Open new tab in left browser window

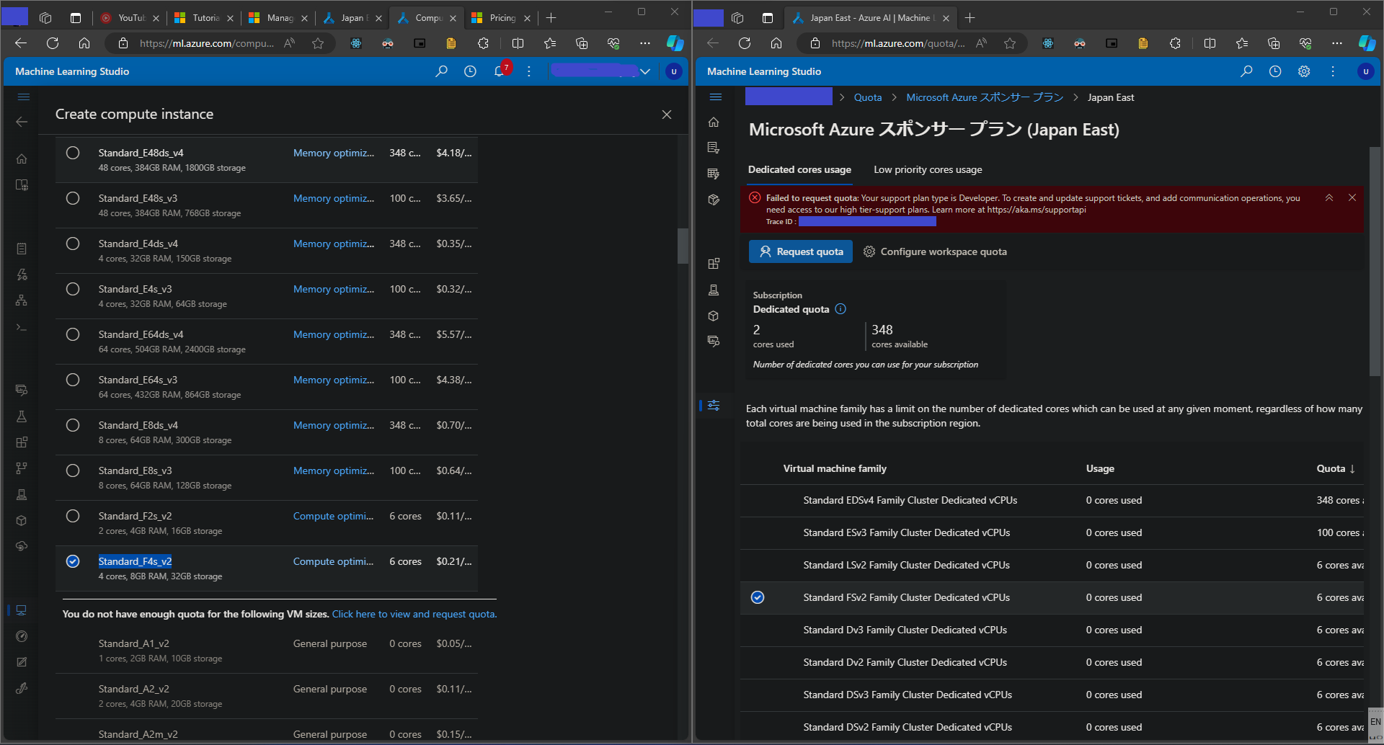click(551, 18)
